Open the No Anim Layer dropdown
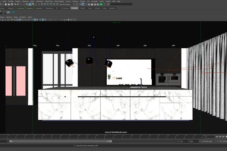 pyautogui.click(x=207, y=141)
